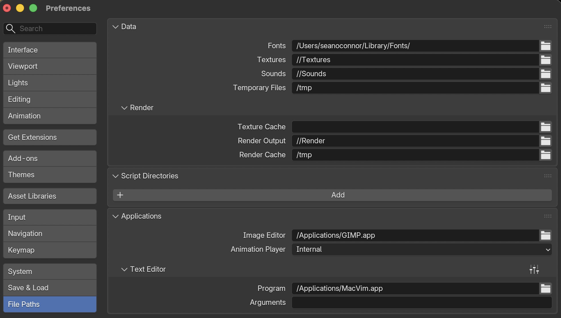
Task: Select the Add-ons tab
Action: coord(50,158)
